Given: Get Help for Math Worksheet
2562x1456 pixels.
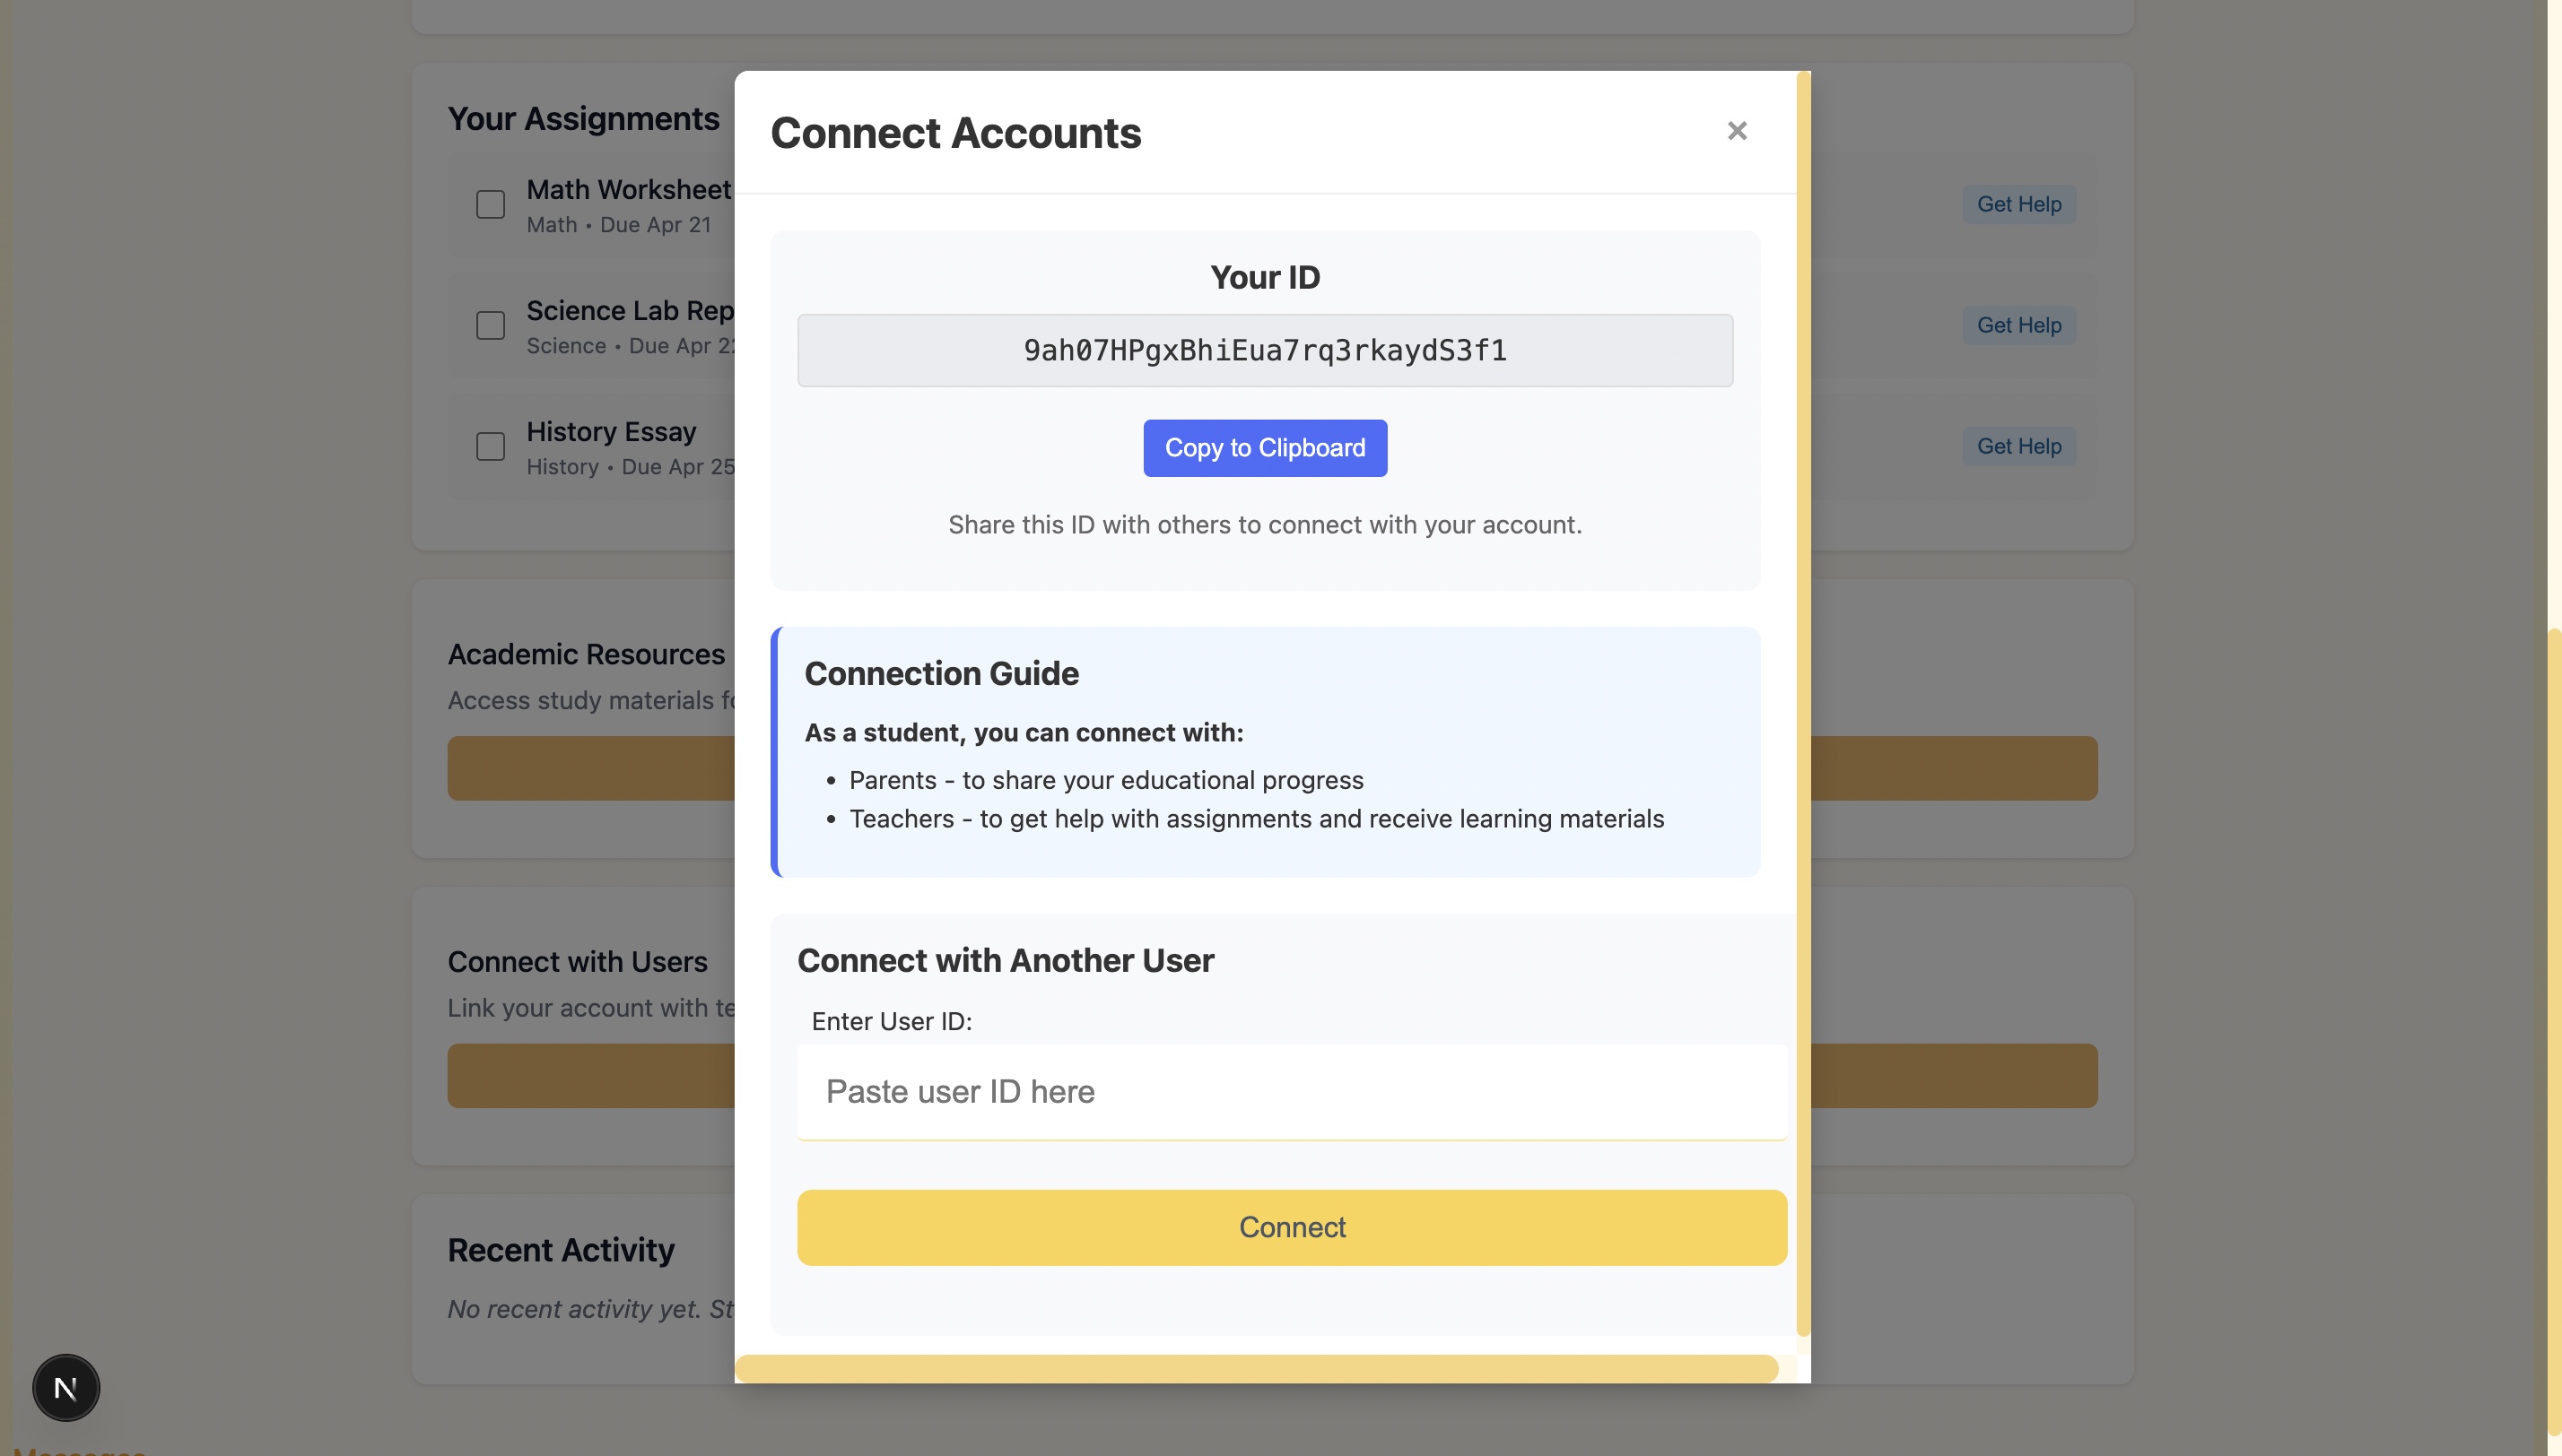Looking at the screenshot, I should [x=2017, y=205].
